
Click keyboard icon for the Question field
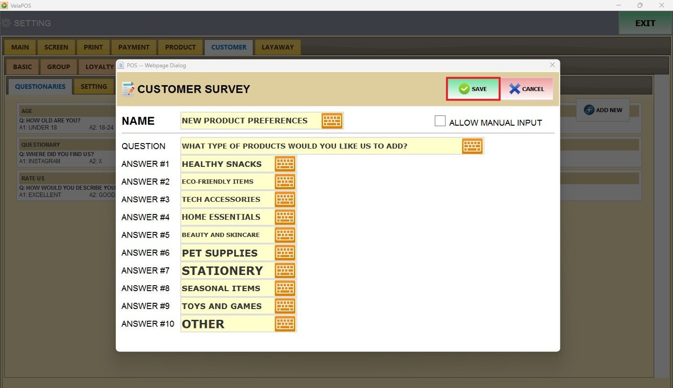pyautogui.click(x=472, y=146)
